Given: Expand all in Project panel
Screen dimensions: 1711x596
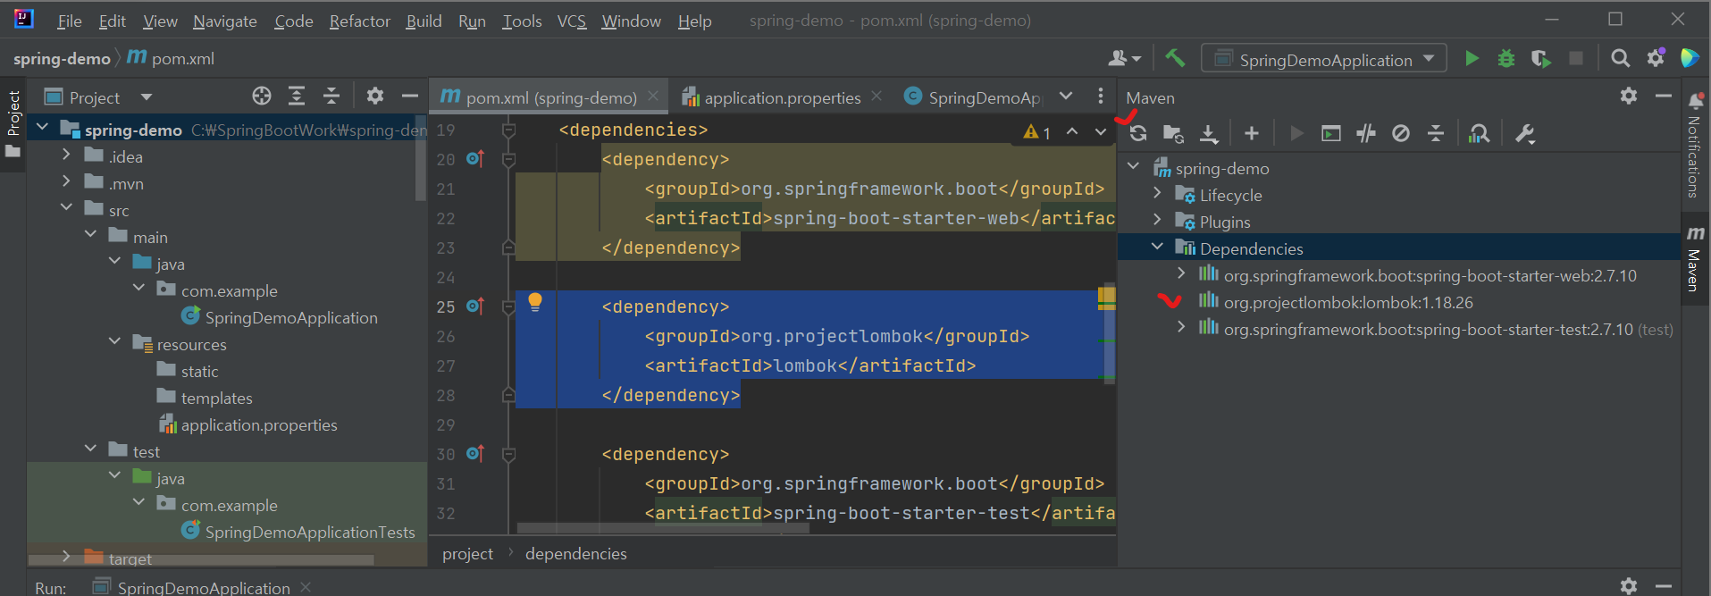Looking at the screenshot, I should pos(297,96).
